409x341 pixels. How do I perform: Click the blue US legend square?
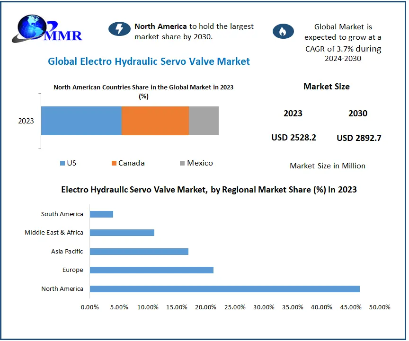click(x=62, y=163)
